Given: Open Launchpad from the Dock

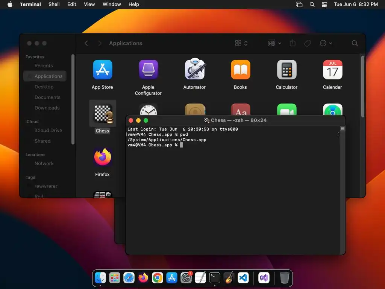Looking at the screenshot, I should click(x=114, y=278).
